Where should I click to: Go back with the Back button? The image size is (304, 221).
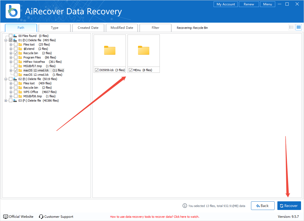[263, 206]
